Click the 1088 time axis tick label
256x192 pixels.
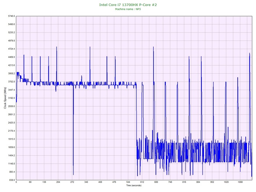click(x=240, y=182)
